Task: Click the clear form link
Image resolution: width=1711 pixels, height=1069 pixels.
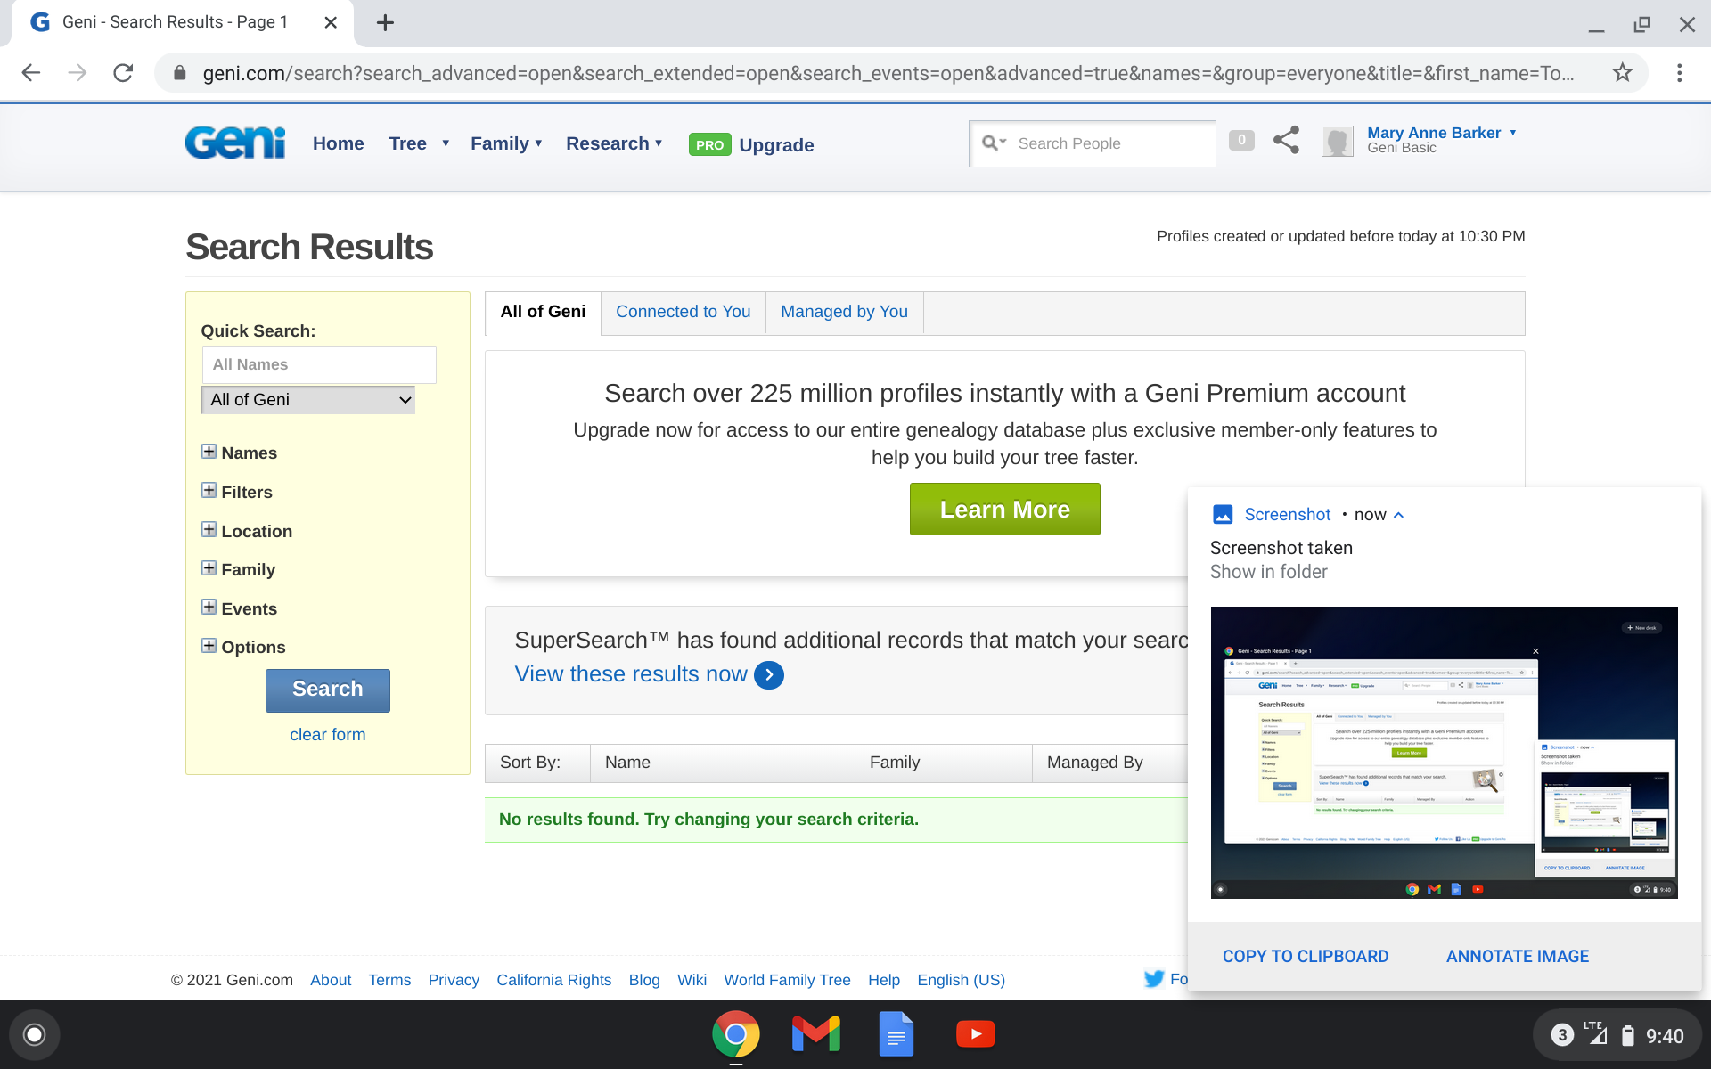Action: (327, 735)
